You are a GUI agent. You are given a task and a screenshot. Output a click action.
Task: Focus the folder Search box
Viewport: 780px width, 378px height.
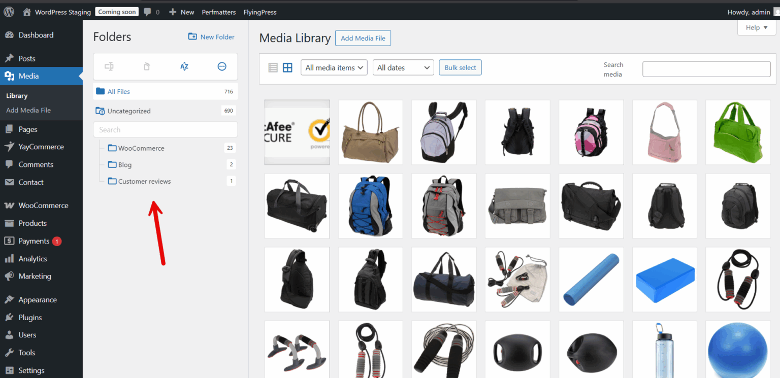(166, 129)
